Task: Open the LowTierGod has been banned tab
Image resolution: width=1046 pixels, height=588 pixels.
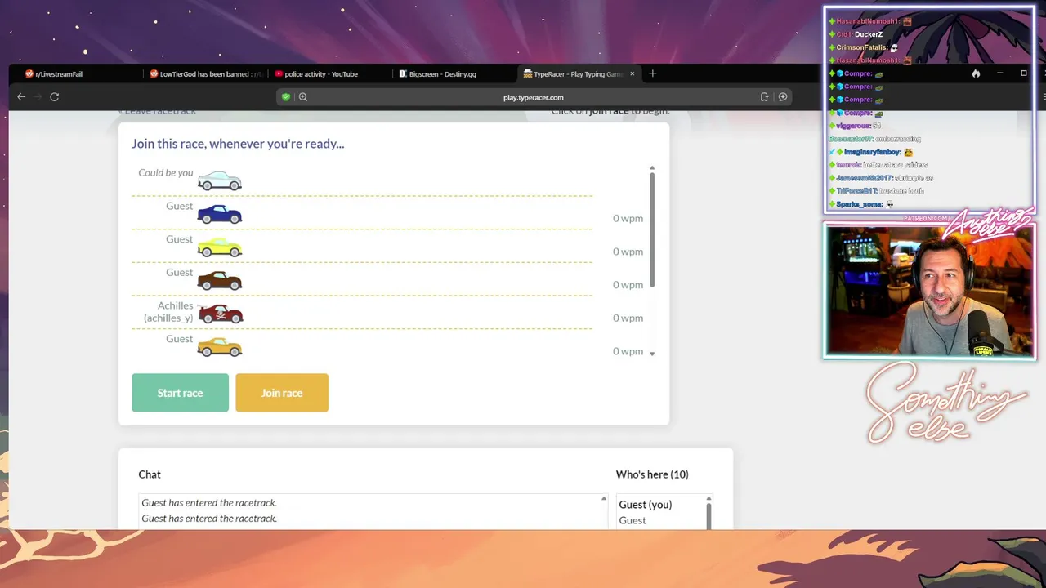Action: (204, 74)
